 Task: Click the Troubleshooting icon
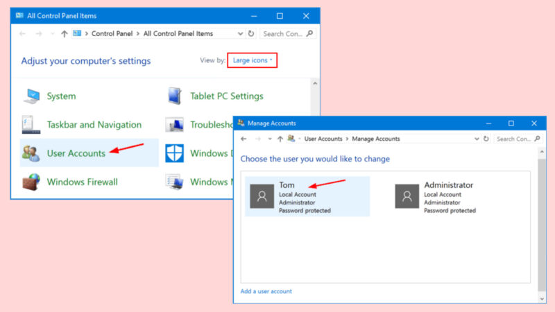pyautogui.click(x=175, y=125)
